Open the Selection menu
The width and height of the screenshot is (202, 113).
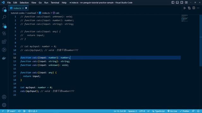(24, 3)
